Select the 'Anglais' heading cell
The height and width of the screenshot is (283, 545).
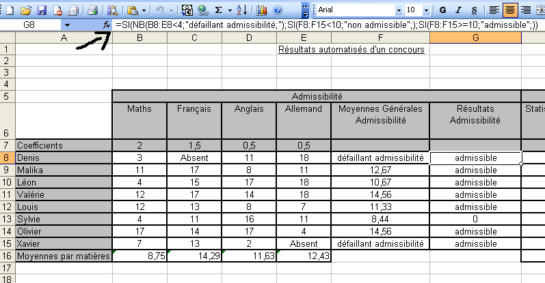pos(249,121)
